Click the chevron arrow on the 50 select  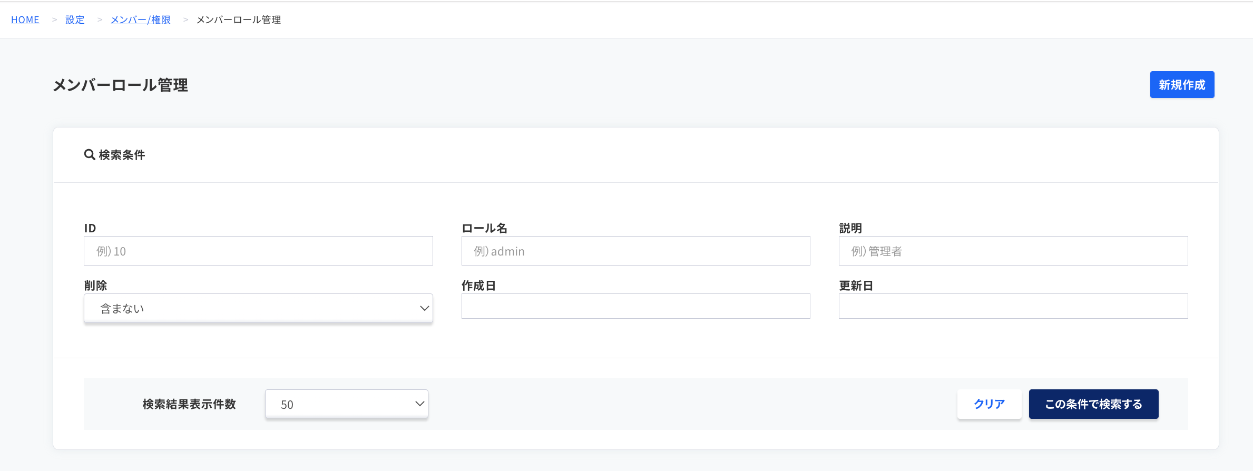419,404
